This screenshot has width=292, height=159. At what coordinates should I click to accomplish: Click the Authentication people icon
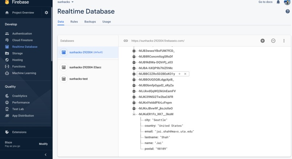7,34
